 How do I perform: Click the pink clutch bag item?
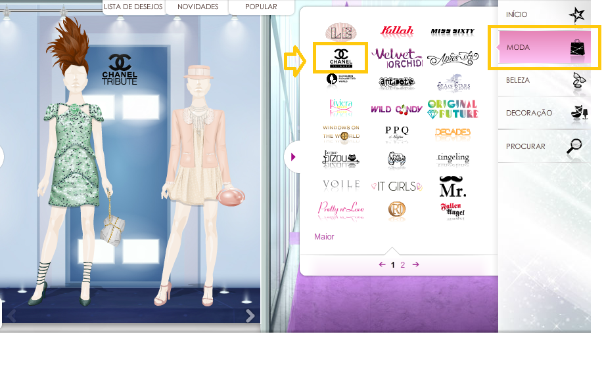231,197
